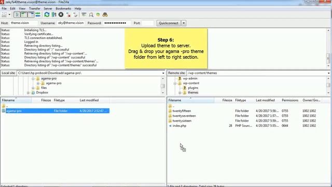Viewport: 332px width, 187px height.
Task: Open Local site path dropdown
Action: [163, 73]
